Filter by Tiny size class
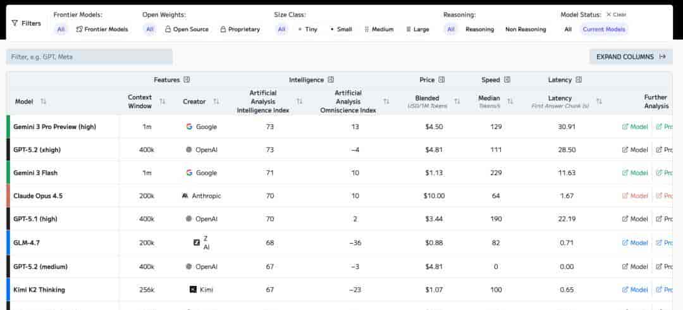The width and height of the screenshot is (683, 310). click(307, 29)
